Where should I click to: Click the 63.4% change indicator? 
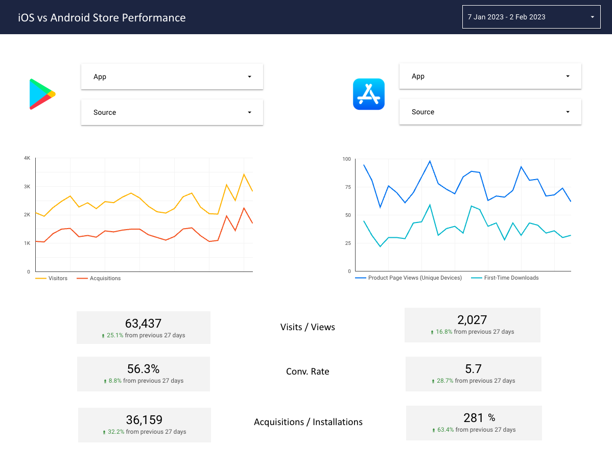[x=442, y=430]
